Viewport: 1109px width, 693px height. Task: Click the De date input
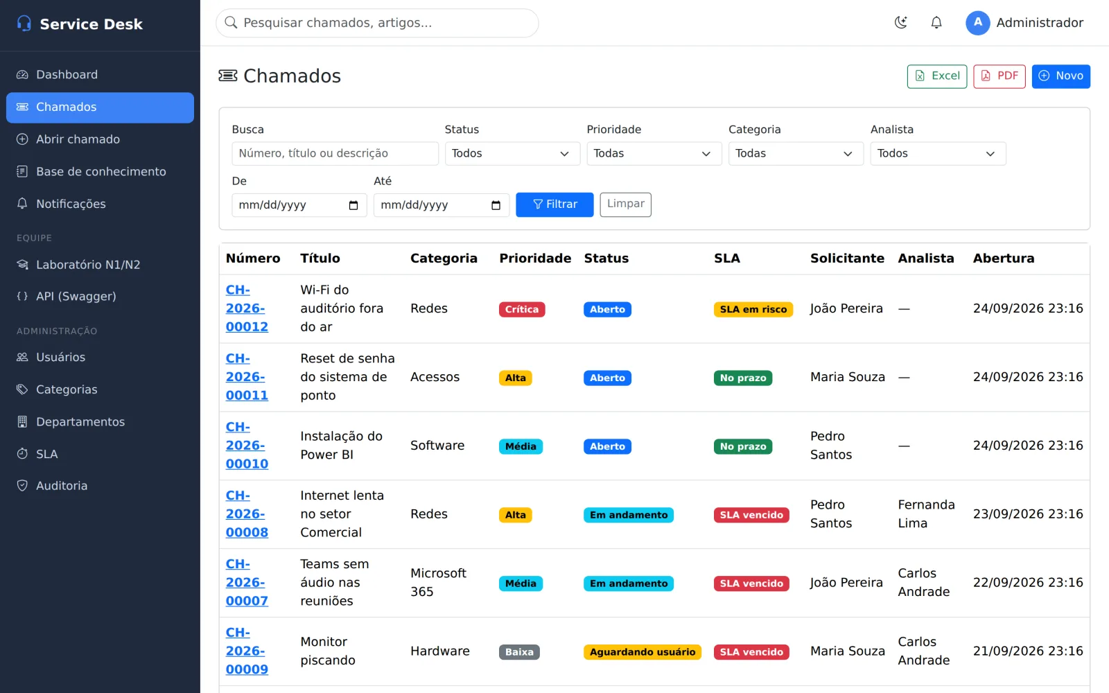[x=299, y=205]
